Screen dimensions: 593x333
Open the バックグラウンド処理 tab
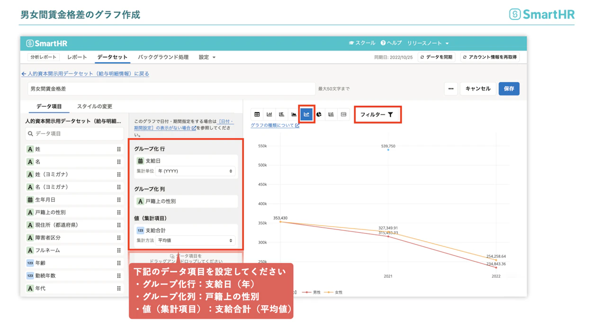pyautogui.click(x=163, y=57)
